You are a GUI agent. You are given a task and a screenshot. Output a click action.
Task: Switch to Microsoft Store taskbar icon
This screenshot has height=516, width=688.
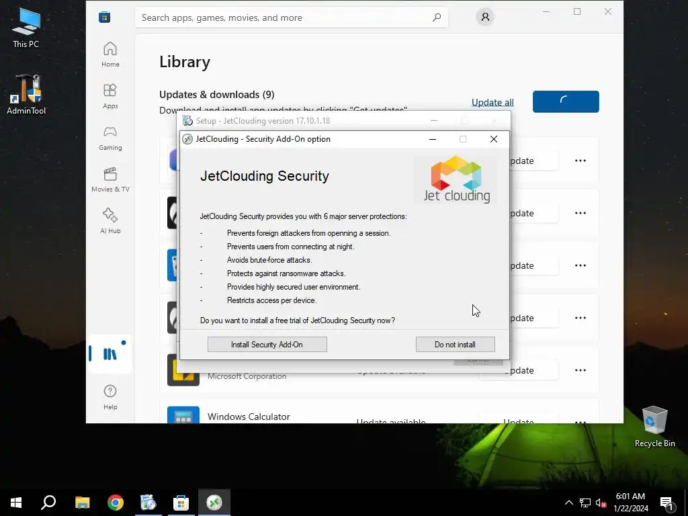181,503
